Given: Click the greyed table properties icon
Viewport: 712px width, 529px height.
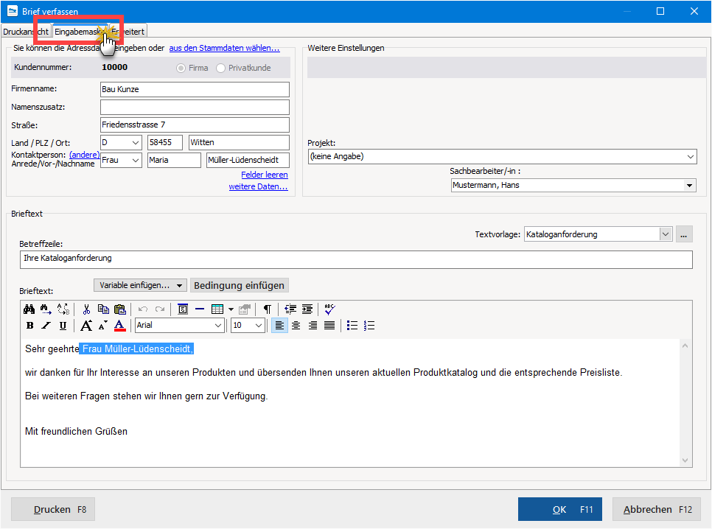Looking at the screenshot, I should [x=245, y=309].
